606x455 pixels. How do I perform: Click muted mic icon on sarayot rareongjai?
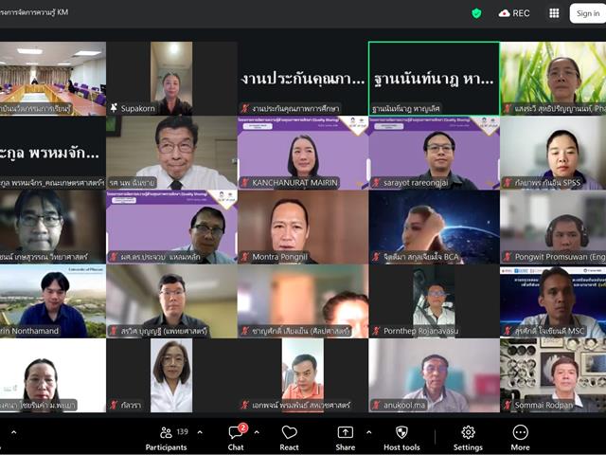(376, 183)
